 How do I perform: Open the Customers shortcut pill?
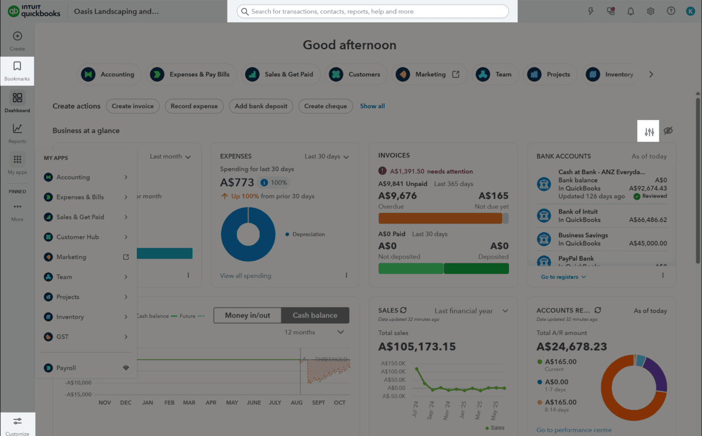pos(355,74)
